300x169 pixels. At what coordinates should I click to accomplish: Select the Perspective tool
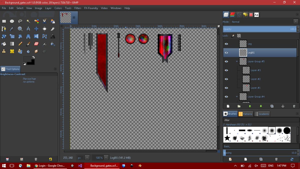tap(28, 36)
